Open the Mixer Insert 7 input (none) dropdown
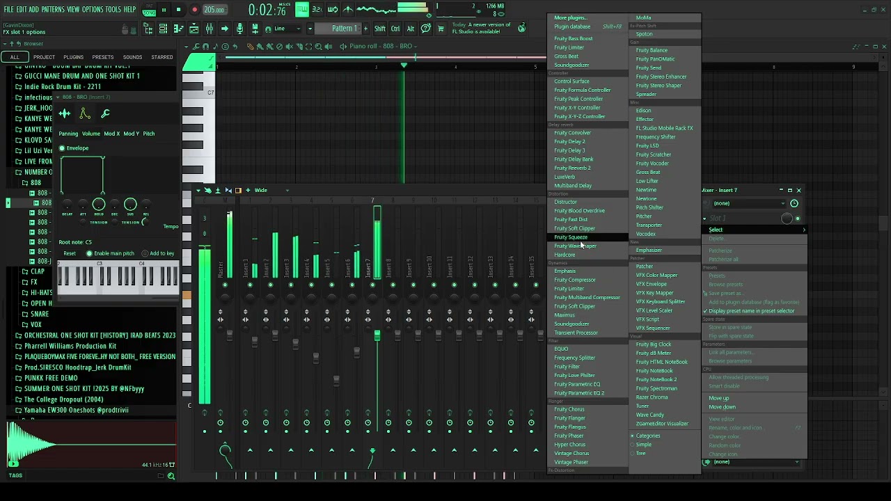Image resolution: width=891 pixels, height=501 pixels. click(x=748, y=203)
